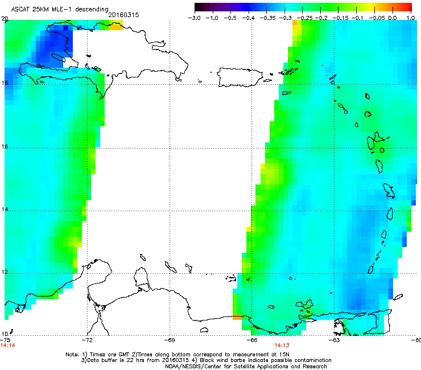421x370 pixels.
Task: Click the Data buffer is 22 hrs note
Action: click(x=206, y=360)
